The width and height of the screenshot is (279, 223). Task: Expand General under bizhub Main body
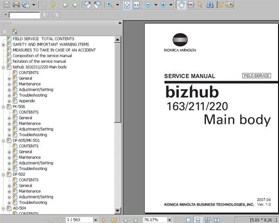[9, 79]
